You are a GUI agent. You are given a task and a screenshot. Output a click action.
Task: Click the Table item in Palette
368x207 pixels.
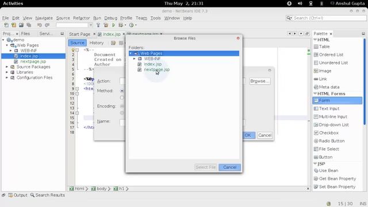tap(324, 47)
